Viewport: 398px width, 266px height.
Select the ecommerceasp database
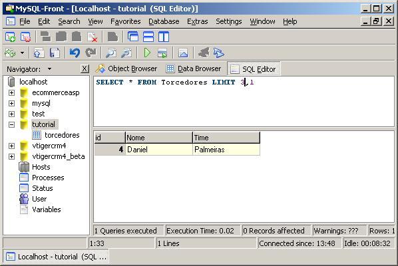point(56,92)
